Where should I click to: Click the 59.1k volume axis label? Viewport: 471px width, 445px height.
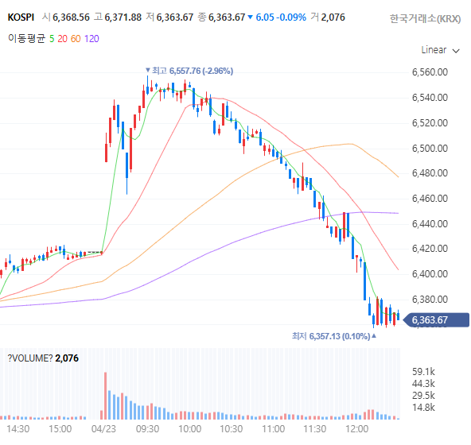(x=423, y=372)
